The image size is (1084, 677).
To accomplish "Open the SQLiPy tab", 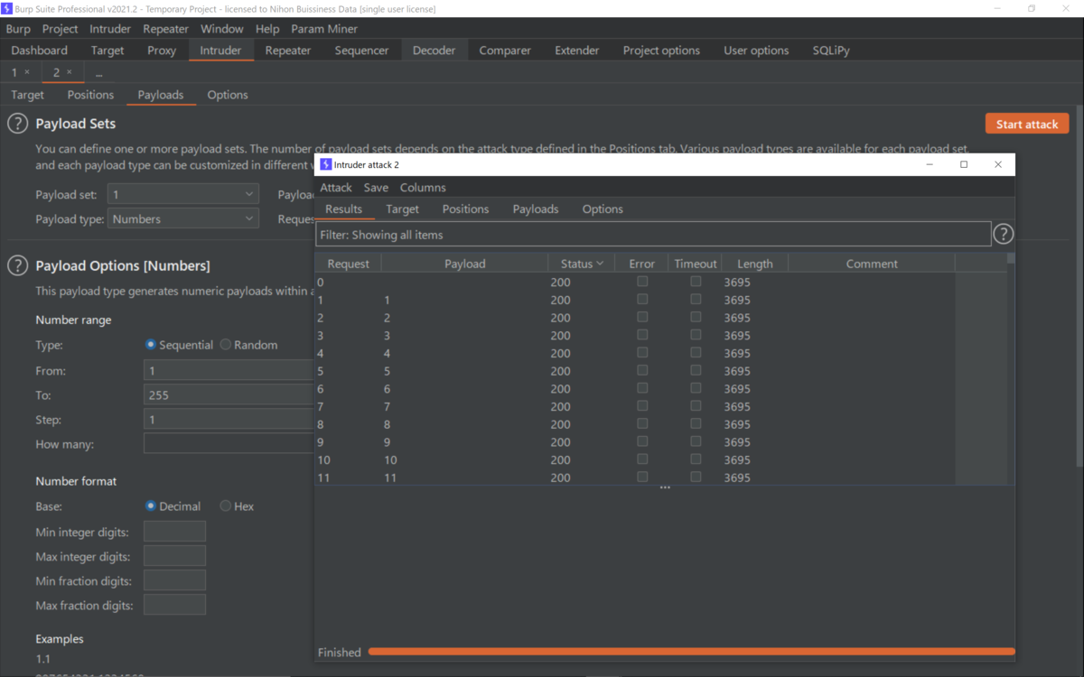I will pyautogui.click(x=831, y=51).
